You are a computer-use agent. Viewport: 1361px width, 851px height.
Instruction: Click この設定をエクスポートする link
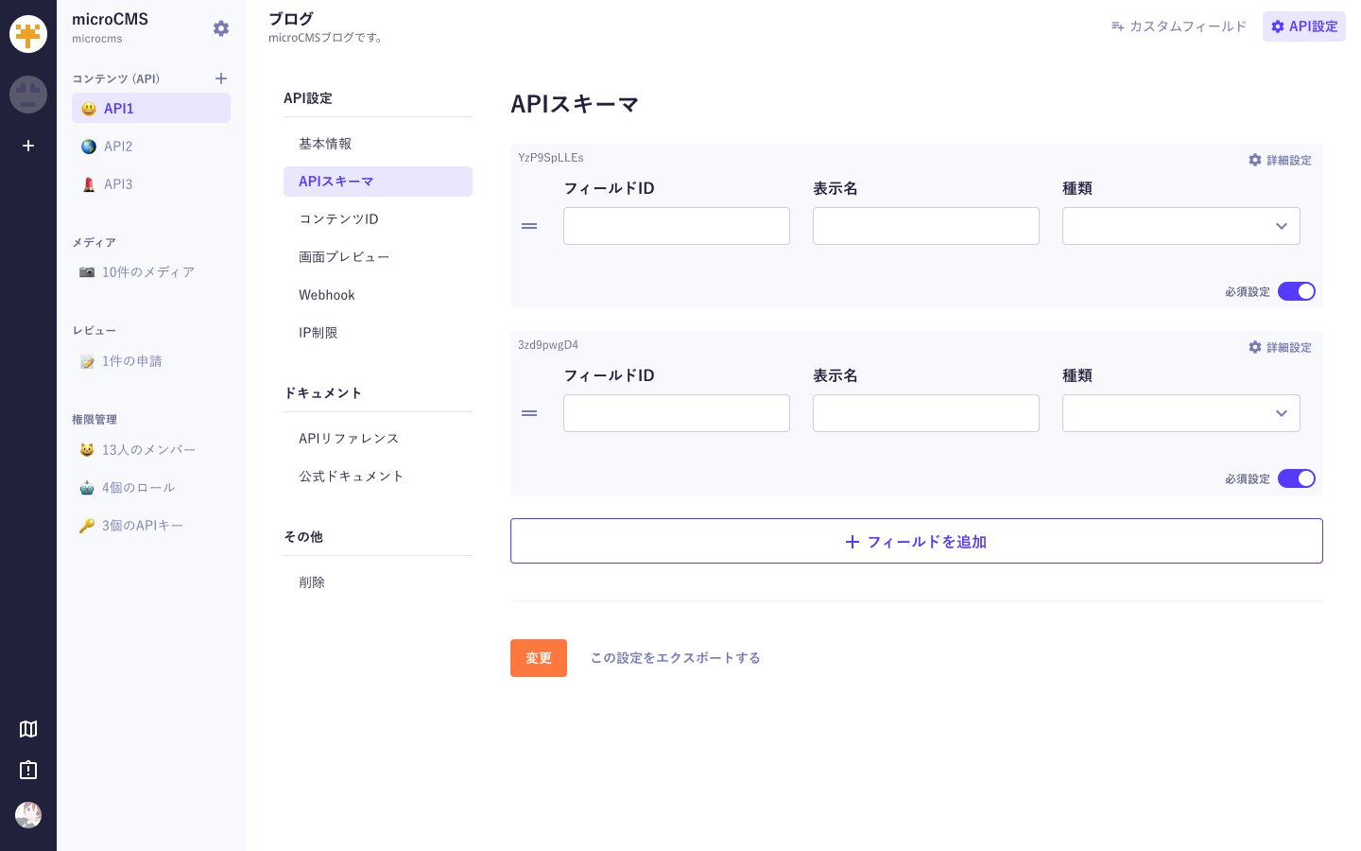click(675, 658)
